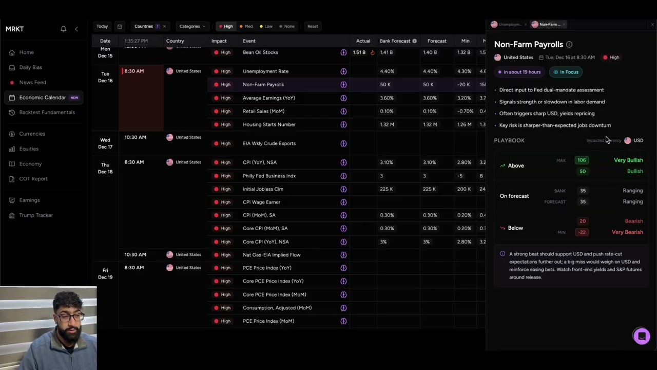Open Daily Bias in the sidebar
Image resolution: width=657 pixels, height=370 pixels.
pos(31,67)
